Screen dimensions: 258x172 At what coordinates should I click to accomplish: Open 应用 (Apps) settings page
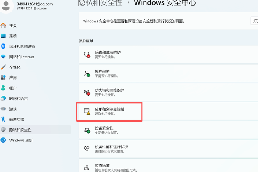pyautogui.click(x=13, y=78)
